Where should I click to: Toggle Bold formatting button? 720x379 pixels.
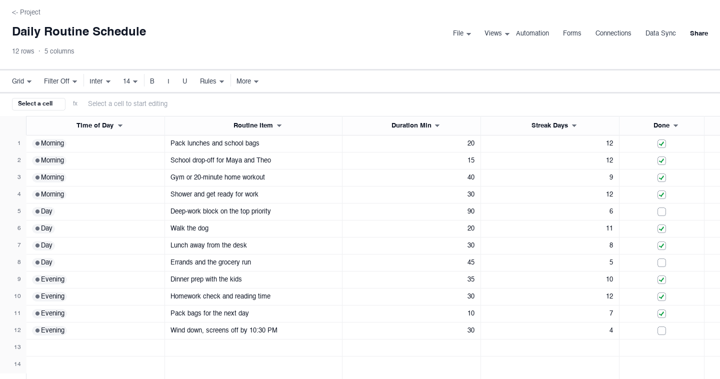coord(152,81)
